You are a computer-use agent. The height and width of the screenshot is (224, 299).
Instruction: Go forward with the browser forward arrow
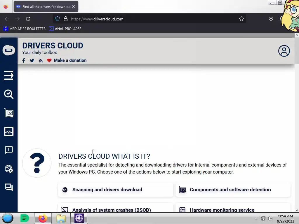pyautogui.click(x=18, y=19)
